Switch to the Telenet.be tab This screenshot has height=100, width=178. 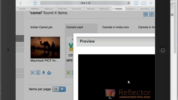pos(91,9)
